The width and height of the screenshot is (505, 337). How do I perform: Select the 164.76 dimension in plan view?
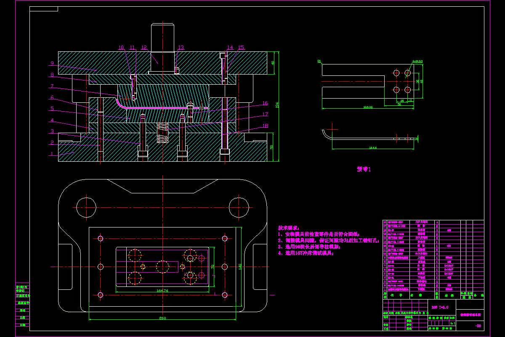point(162,291)
